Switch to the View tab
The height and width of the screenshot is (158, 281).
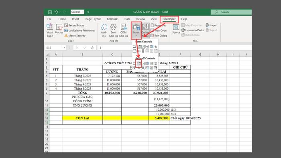pos(154,19)
